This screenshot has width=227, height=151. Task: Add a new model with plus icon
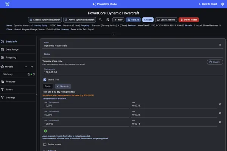32,66
